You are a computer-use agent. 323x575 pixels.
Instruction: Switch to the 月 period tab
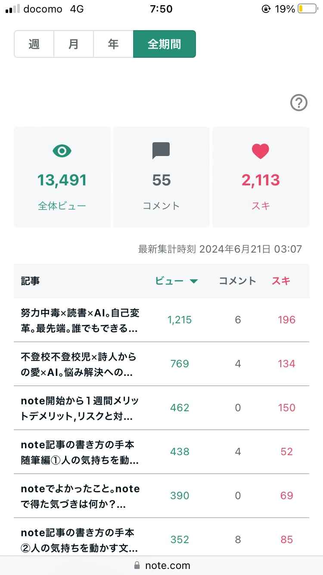(x=74, y=44)
